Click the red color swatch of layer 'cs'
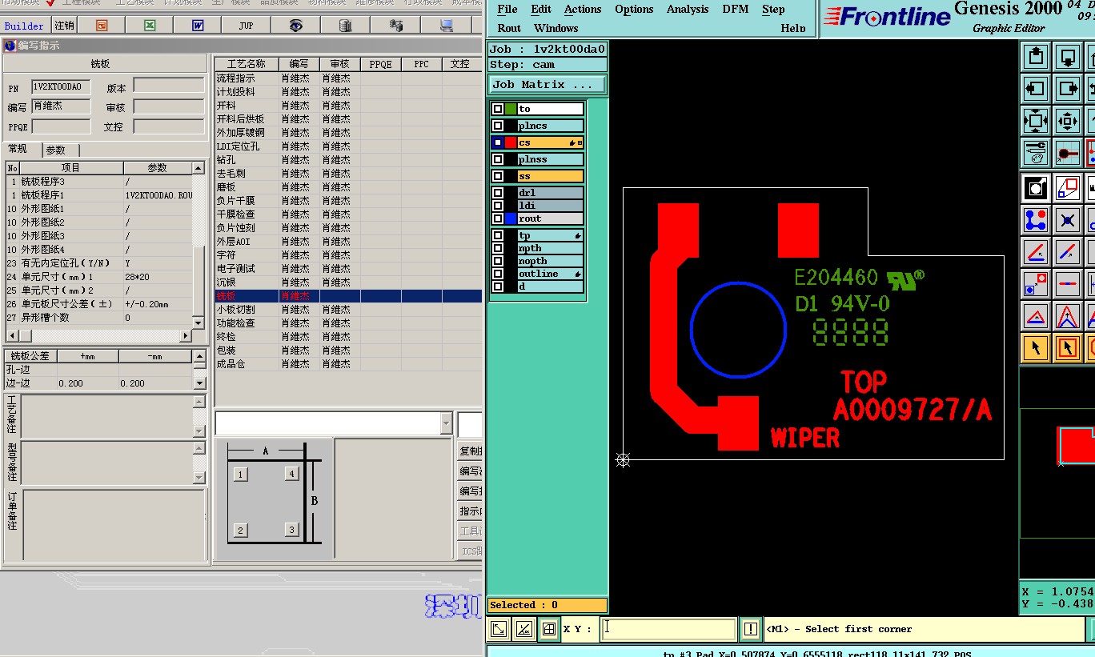 tap(511, 142)
